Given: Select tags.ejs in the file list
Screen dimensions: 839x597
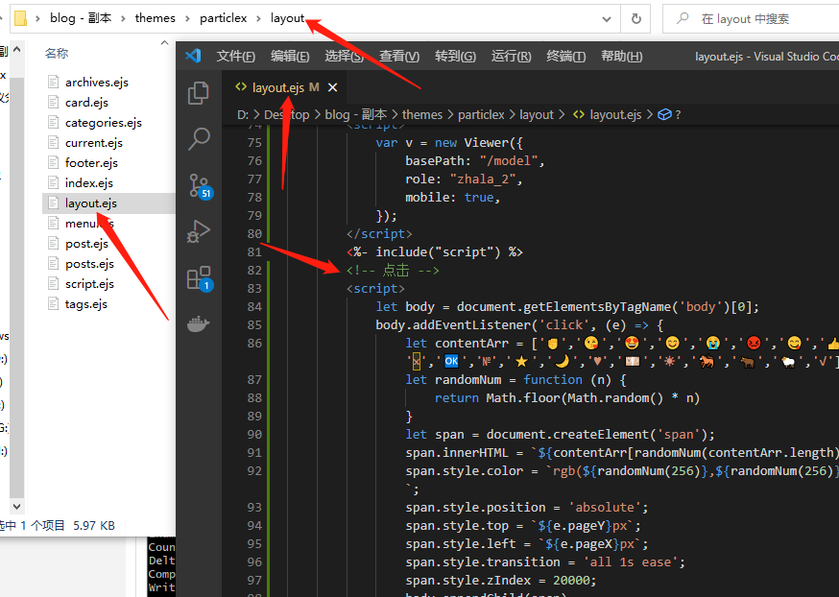Looking at the screenshot, I should tap(86, 304).
